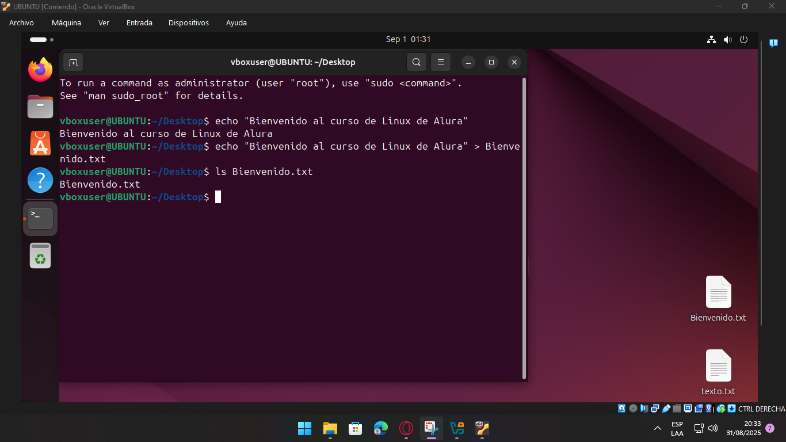The width and height of the screenshot is (786, 442).
Task: Click 'See "man sudo_root" for details.' line
Action: 152,96
